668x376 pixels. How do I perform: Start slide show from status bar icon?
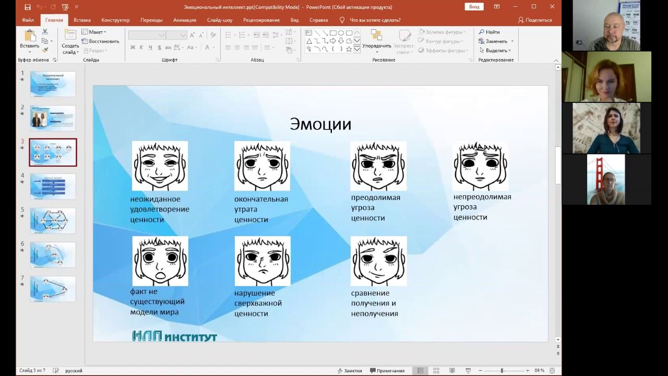point(468,371)
